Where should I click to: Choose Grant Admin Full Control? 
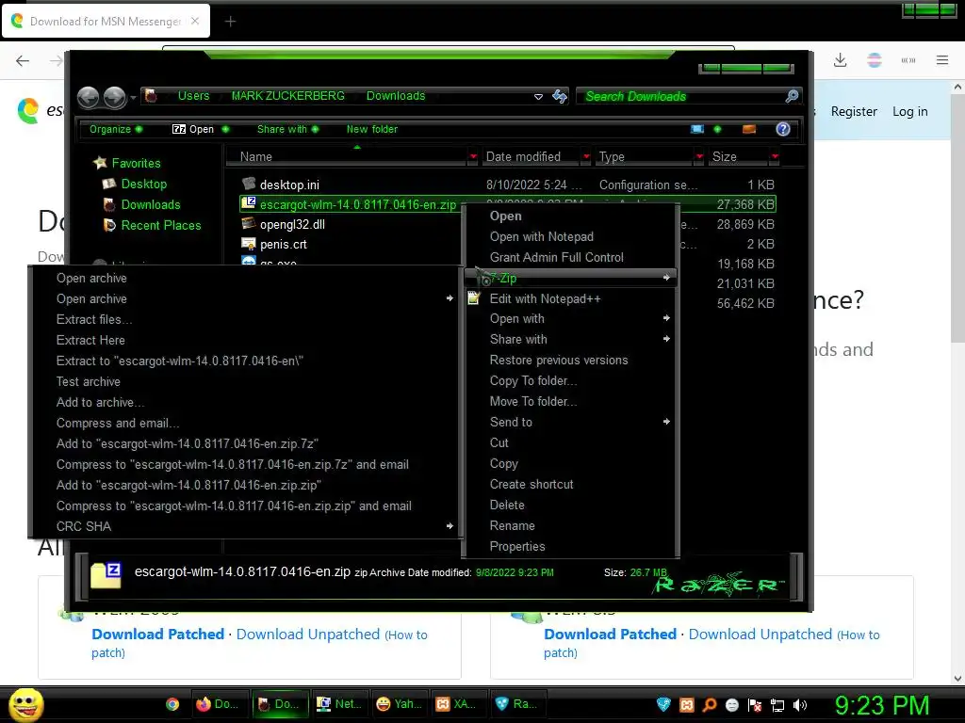click(x=570, y=258)
